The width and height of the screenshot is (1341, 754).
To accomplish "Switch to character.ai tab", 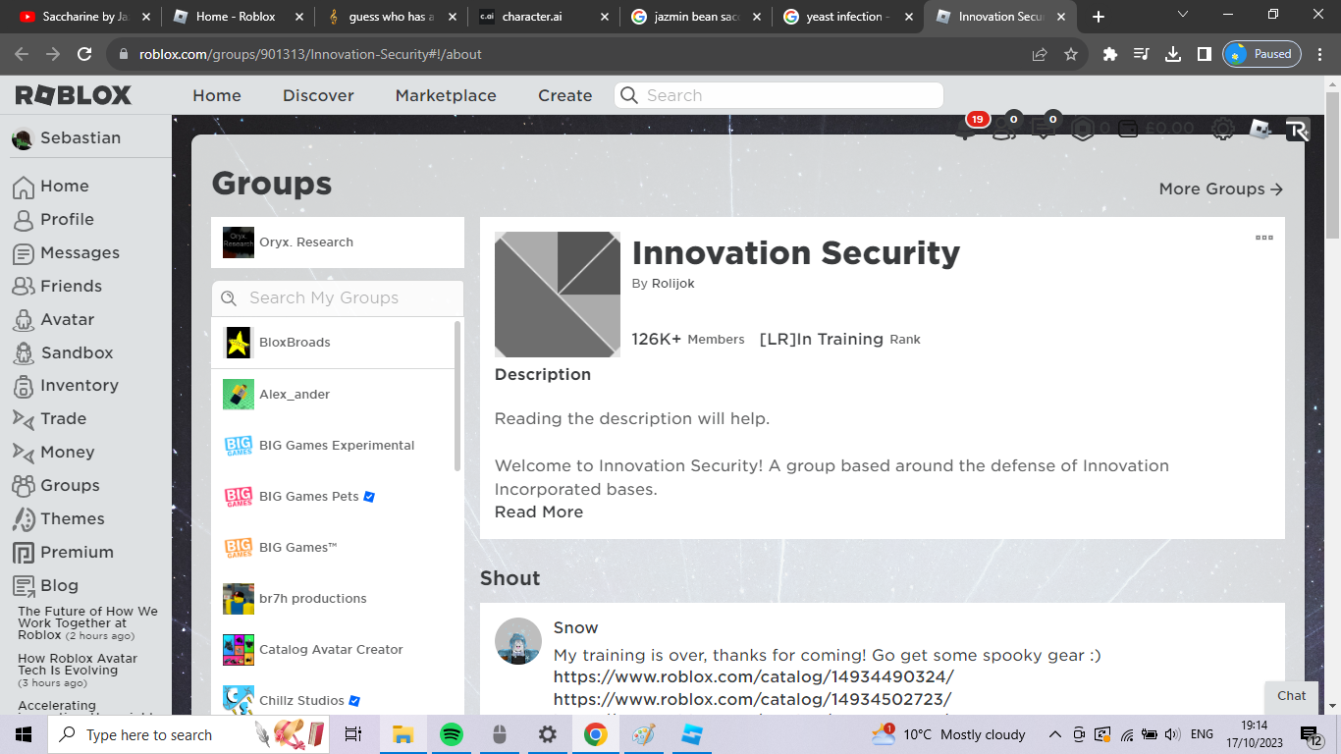I will tap(544, 17).
